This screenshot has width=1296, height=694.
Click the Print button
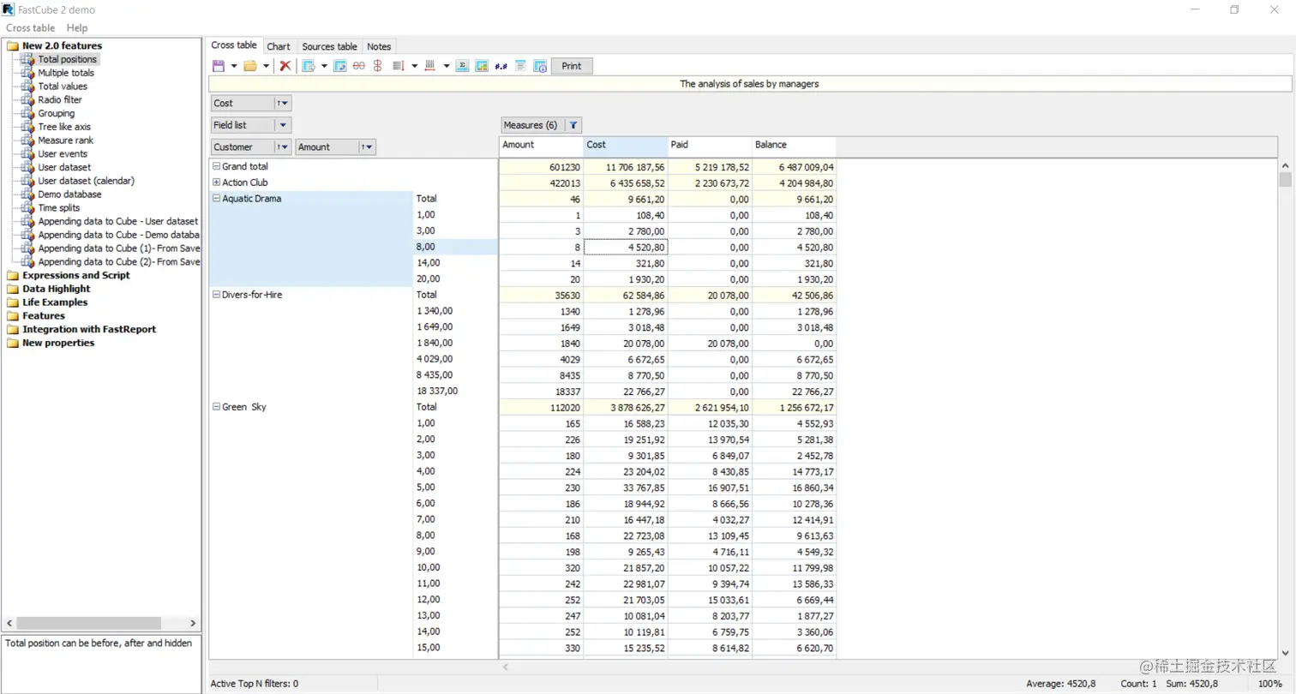tap(572, 66)
